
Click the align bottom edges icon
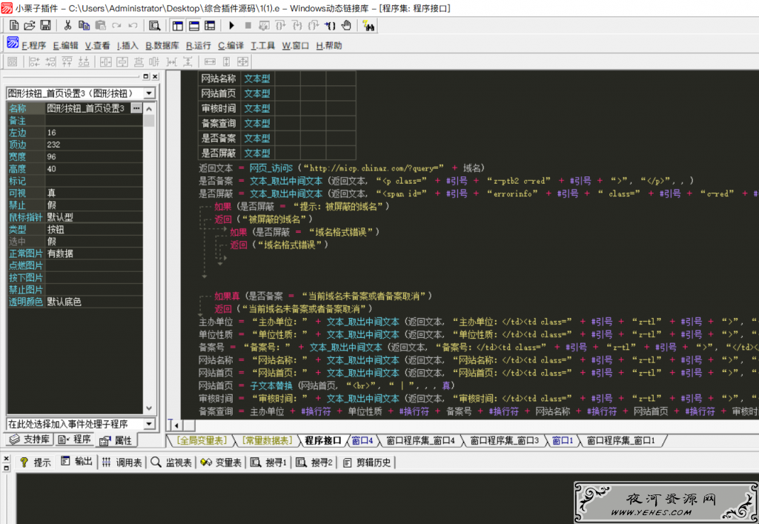tap(84, 62)
